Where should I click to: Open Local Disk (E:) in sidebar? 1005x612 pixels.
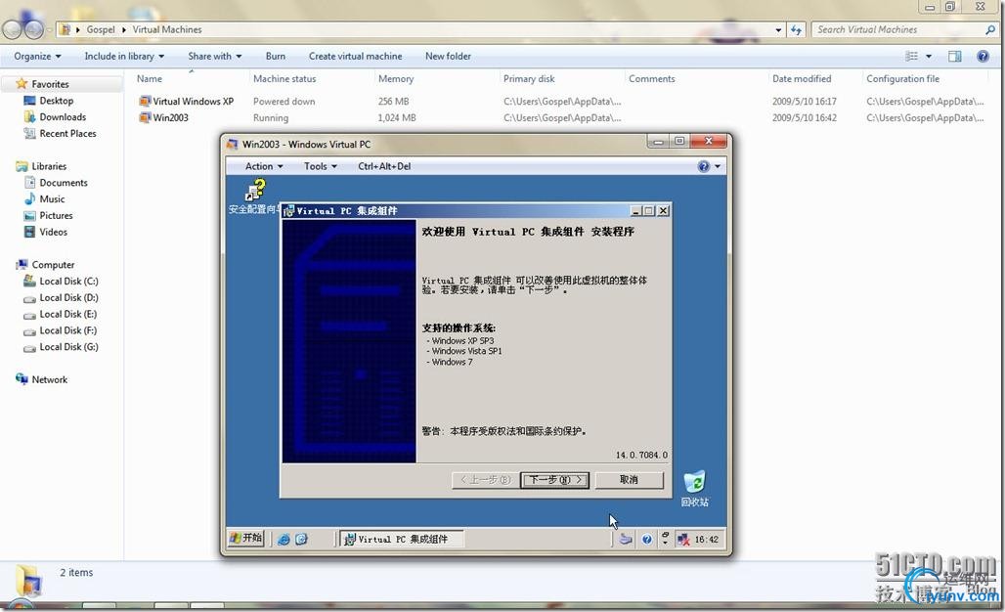click(68, 314)
